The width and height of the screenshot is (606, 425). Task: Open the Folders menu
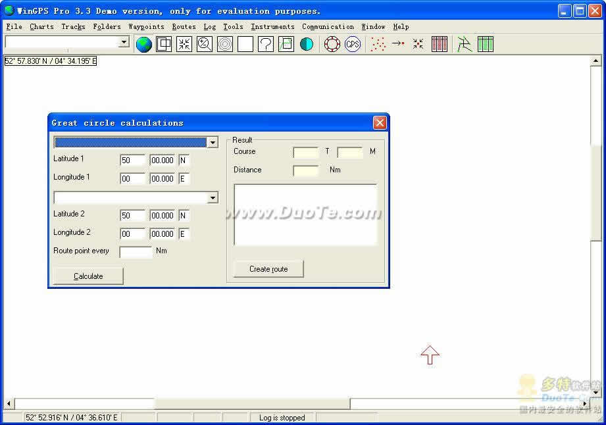pyautogui.click(x=107, y=27)
